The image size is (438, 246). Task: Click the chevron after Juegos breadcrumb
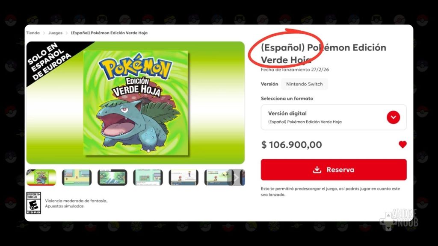point(67,33)
